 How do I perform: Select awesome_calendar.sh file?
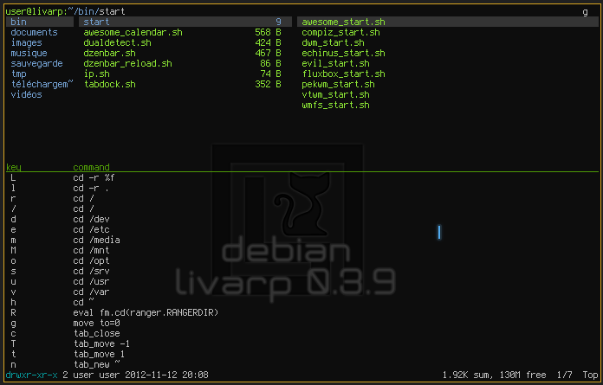(133, 32)
